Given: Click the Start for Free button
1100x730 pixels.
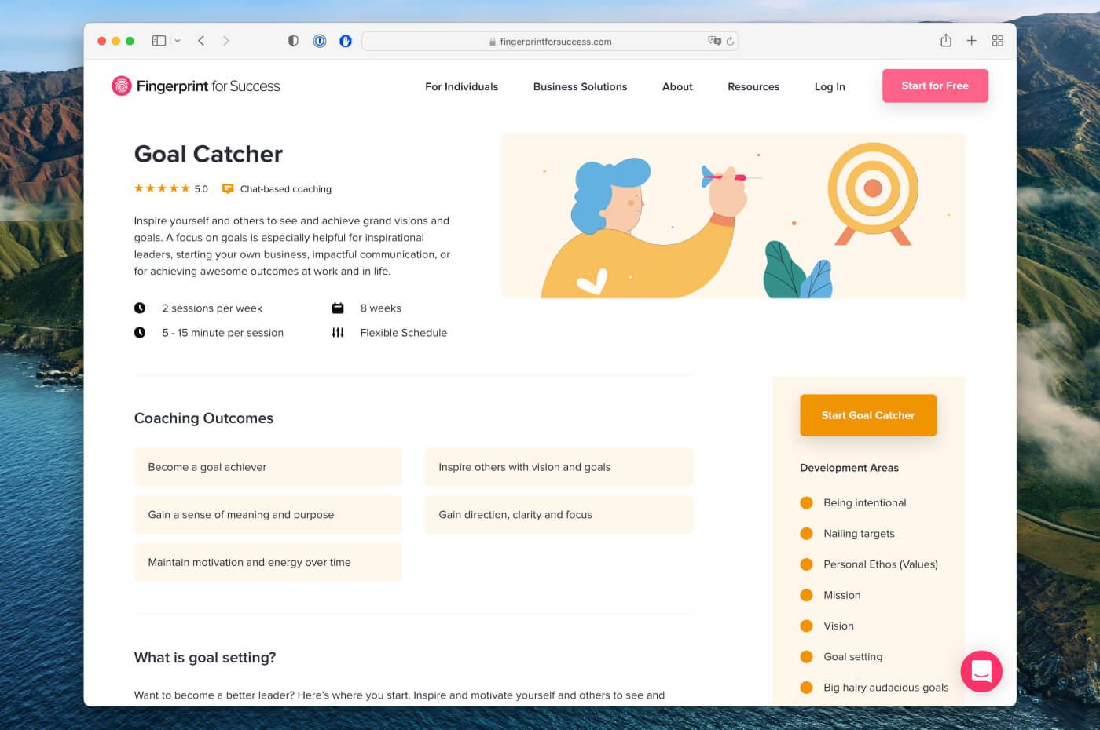Looking at the screenshot, I should point(935,86).
